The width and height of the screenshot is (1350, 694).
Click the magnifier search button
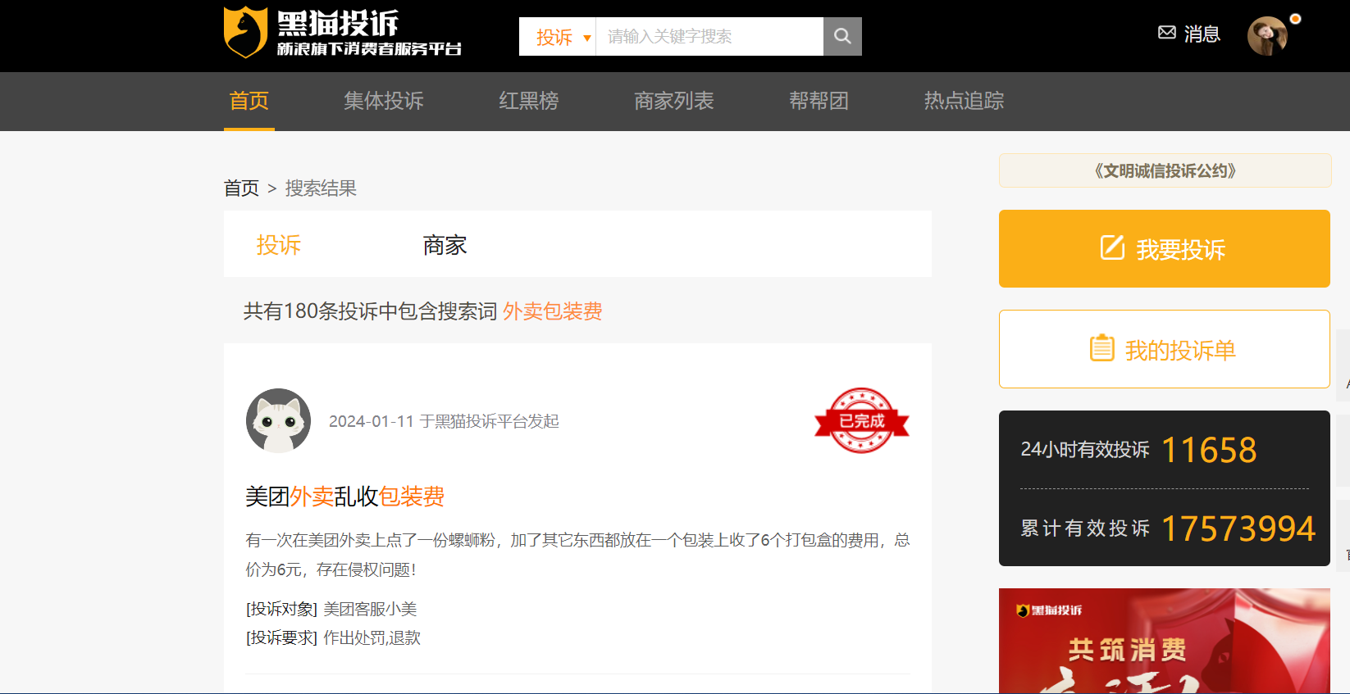[x=842, y=36]
